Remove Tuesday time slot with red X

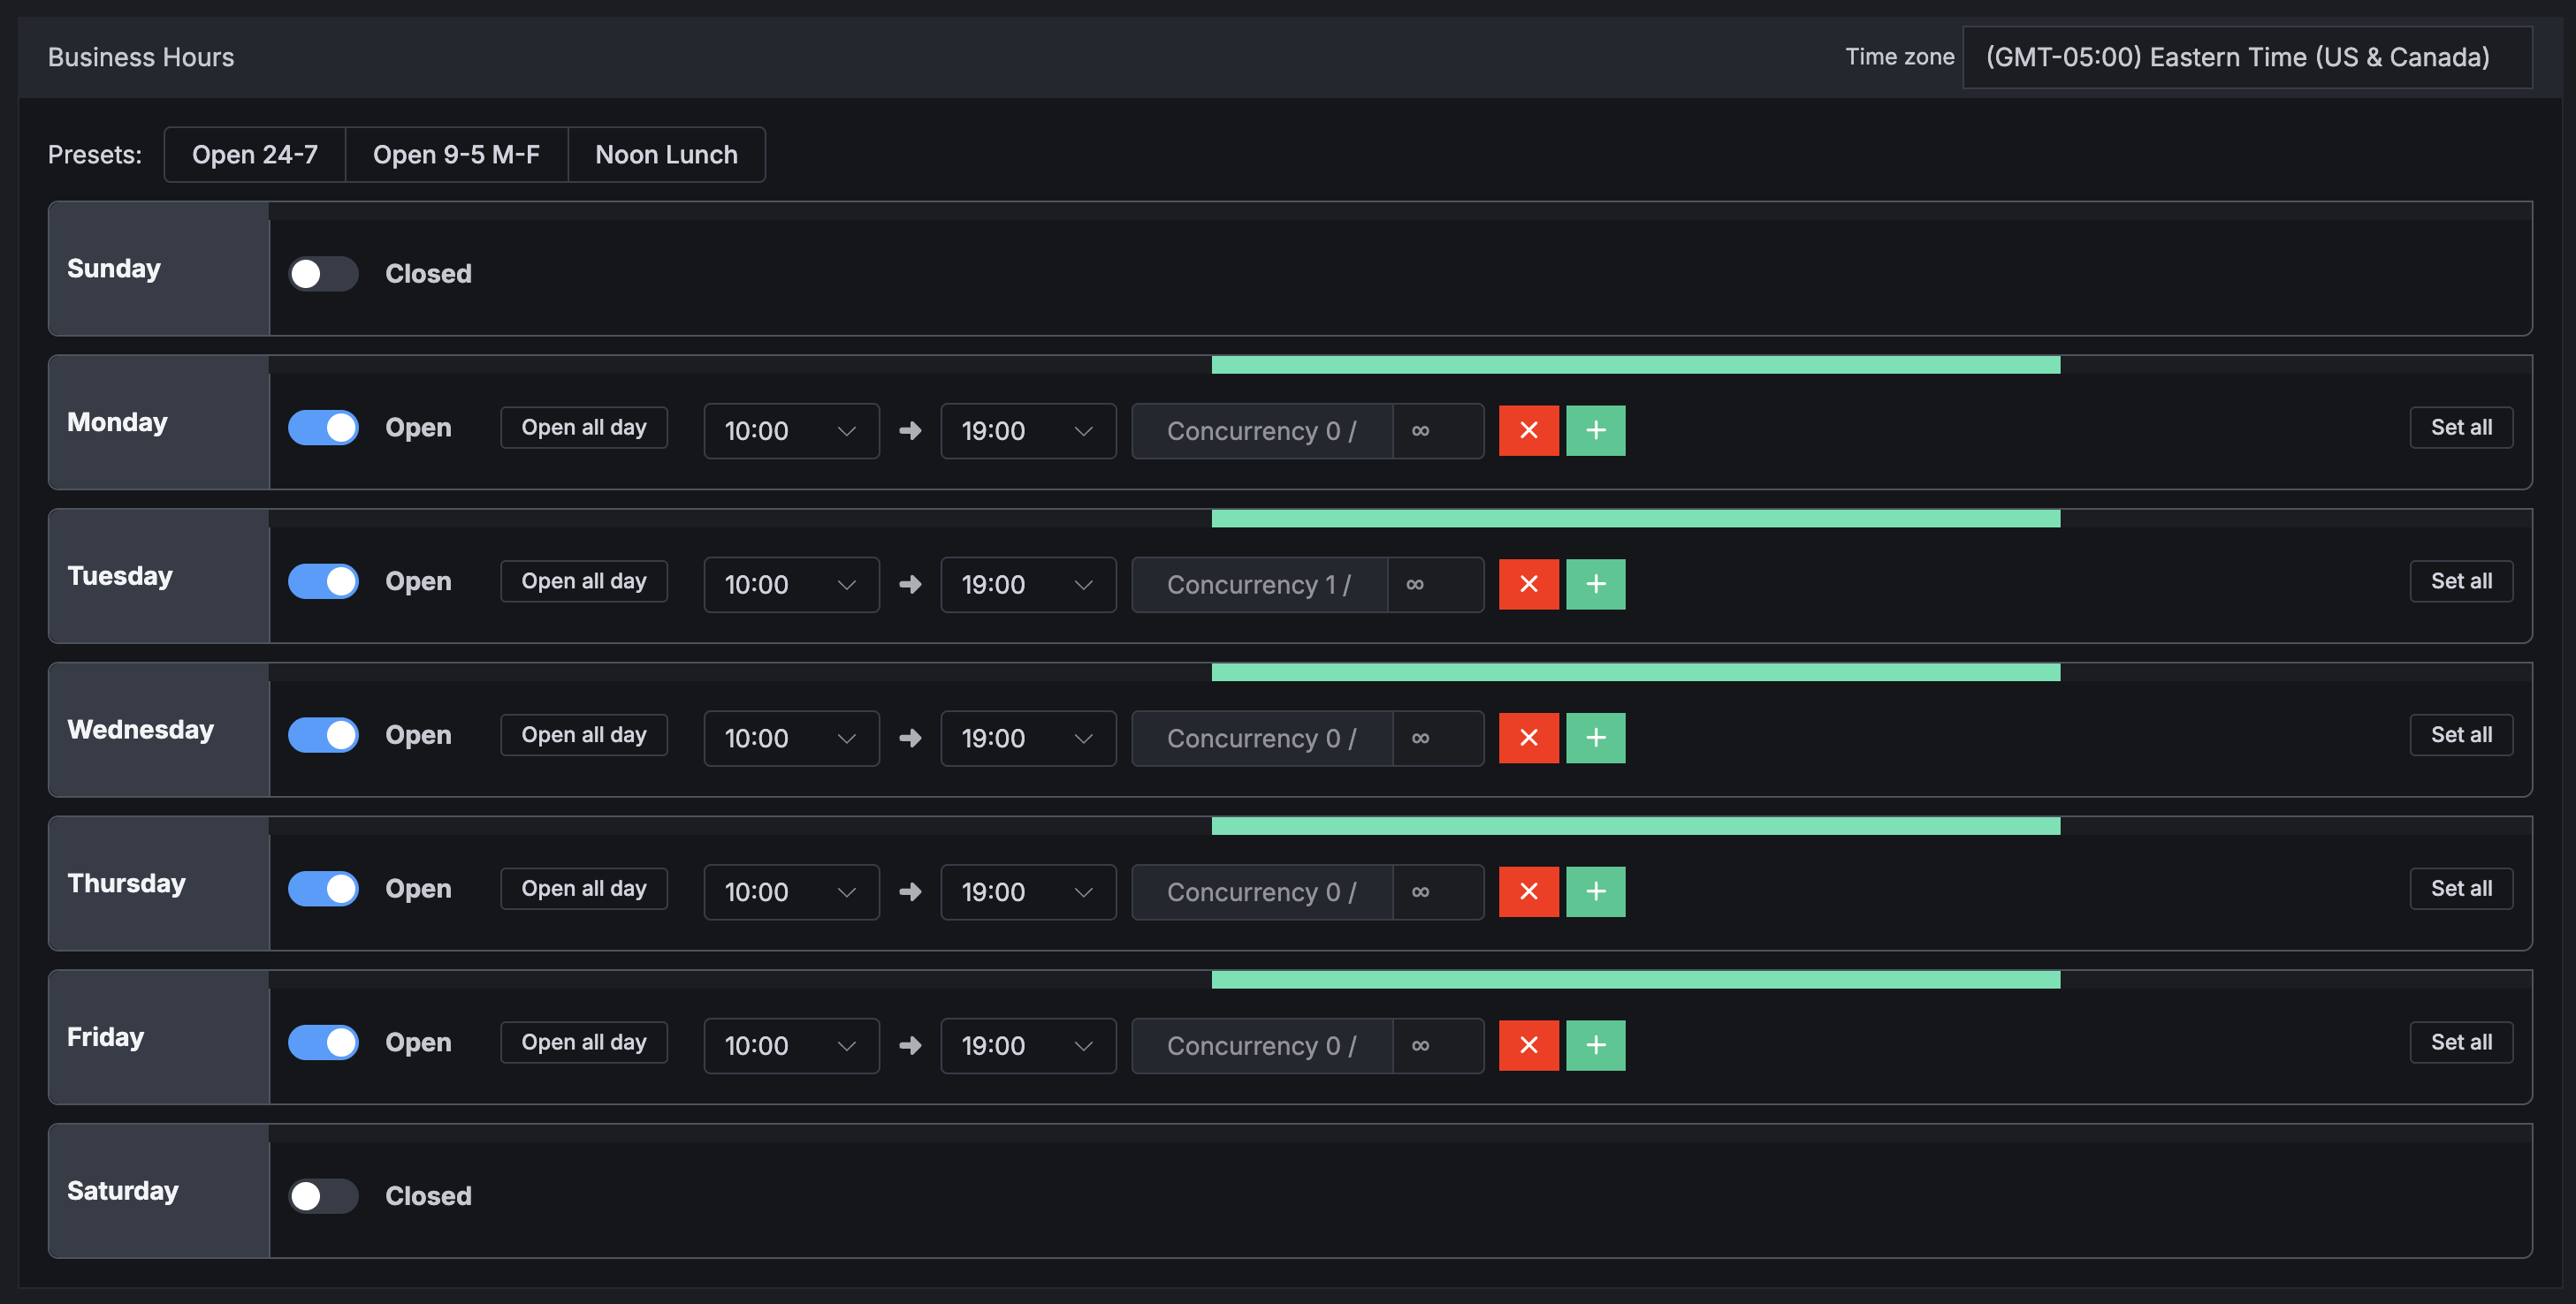point(1528,585)
